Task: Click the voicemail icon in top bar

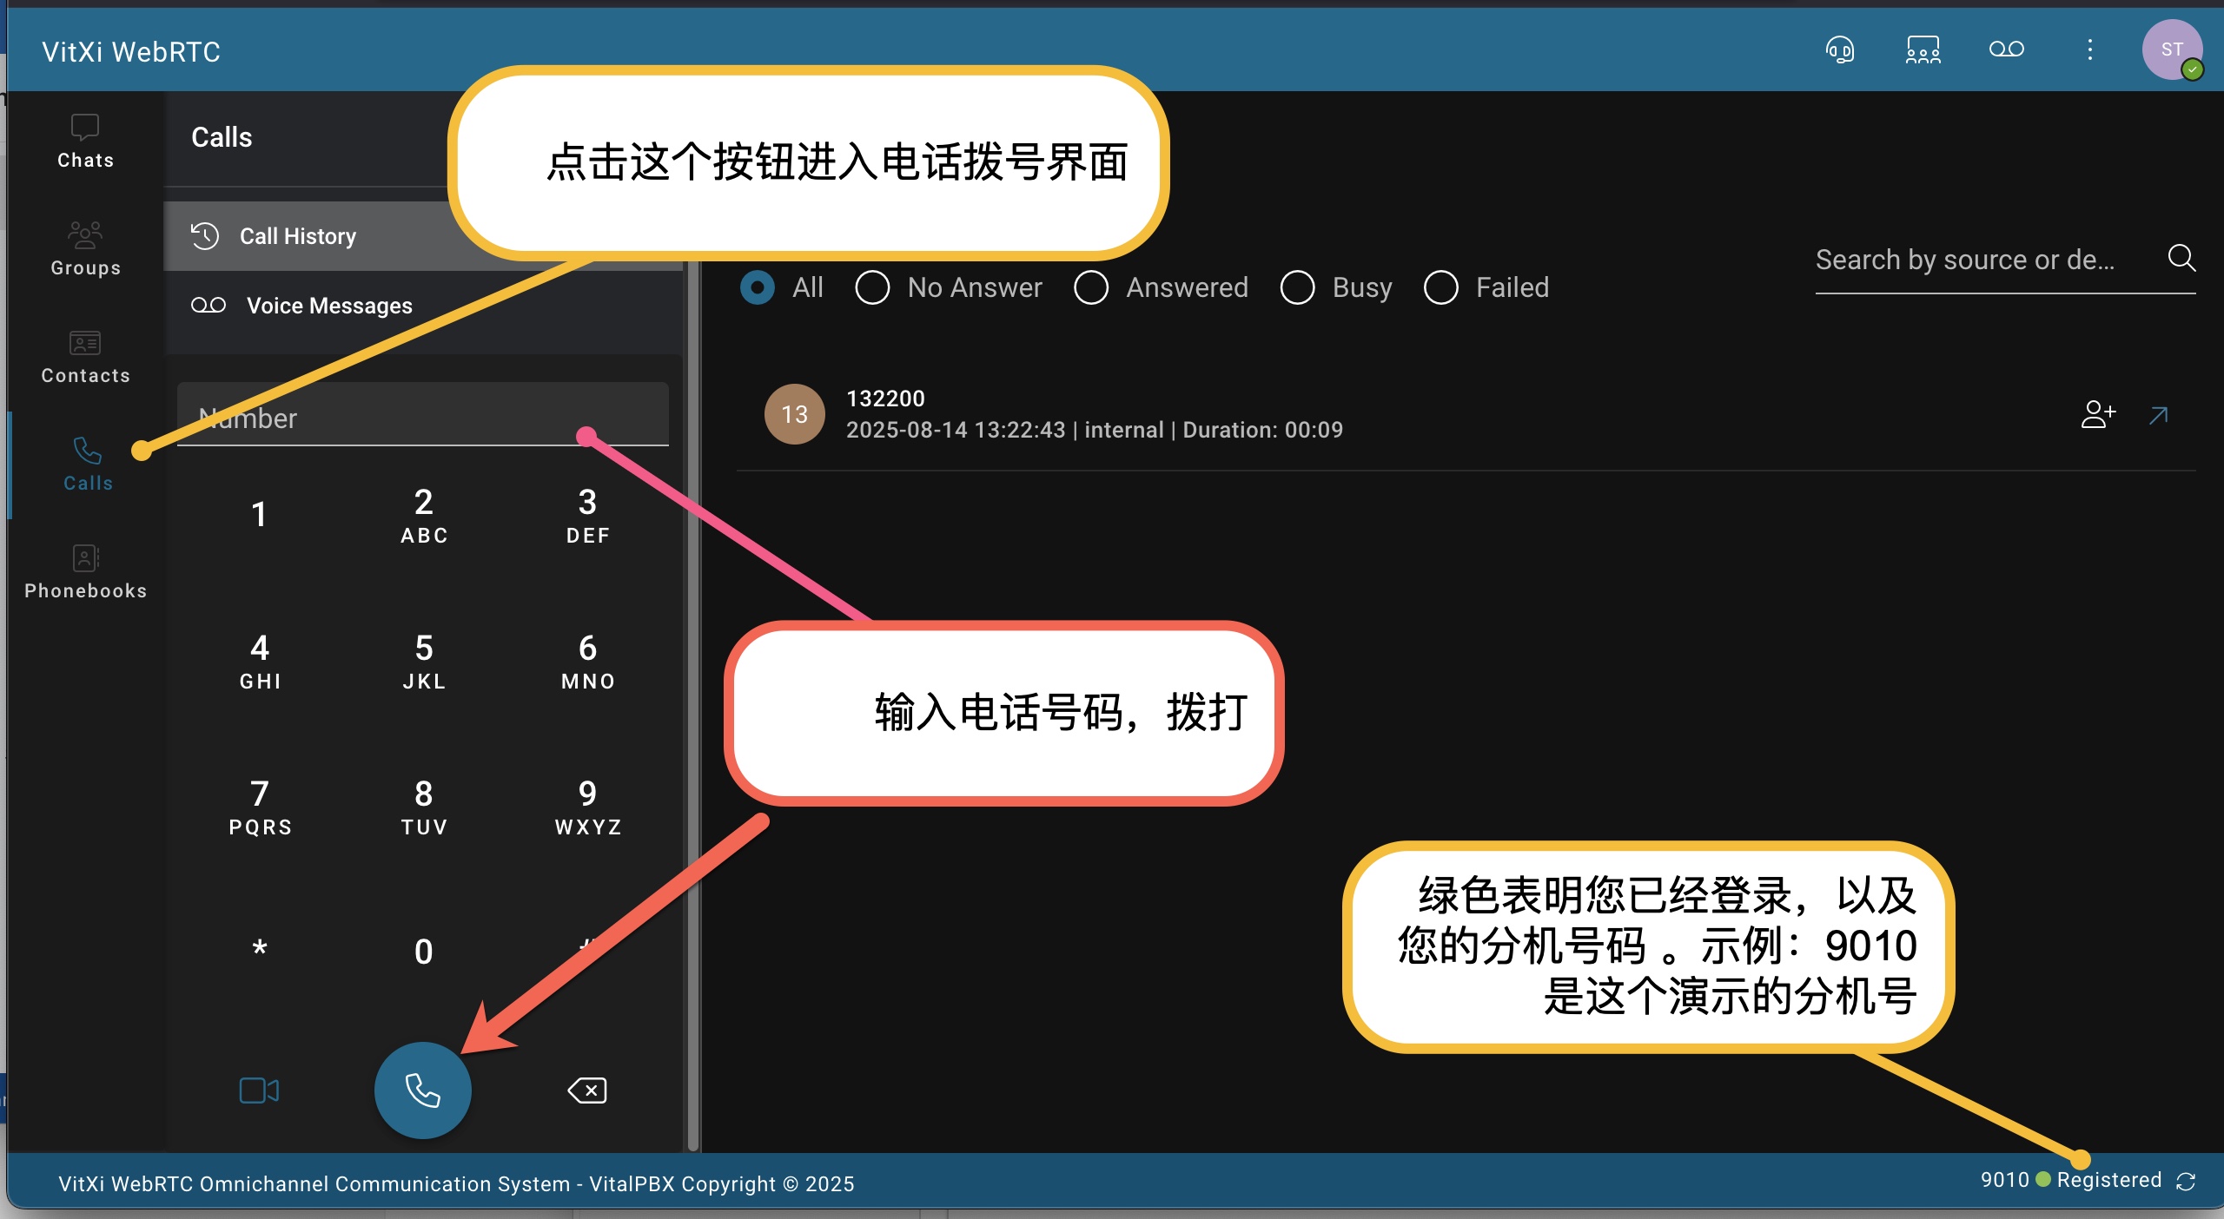Action: [2006, 49]
